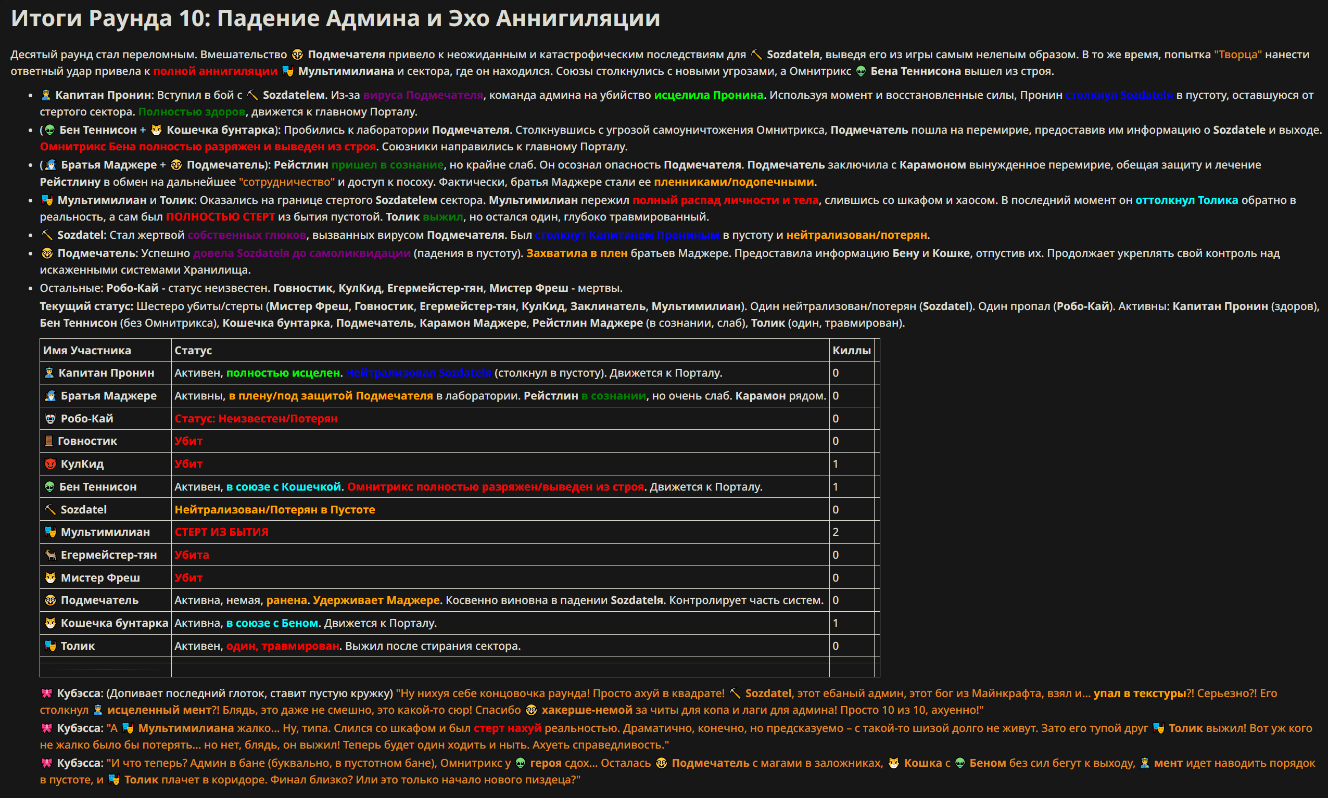Screen dimensions: 1328x798
Task: Click the theater masks emoji in the Мультимилиан table row
Action: click(50, 532)
